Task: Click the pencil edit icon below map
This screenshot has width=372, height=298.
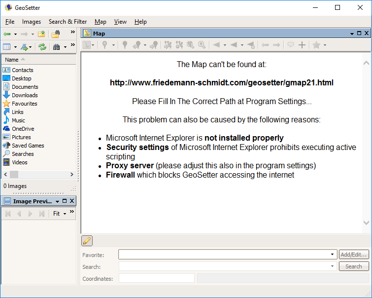Action: [87, 241]
